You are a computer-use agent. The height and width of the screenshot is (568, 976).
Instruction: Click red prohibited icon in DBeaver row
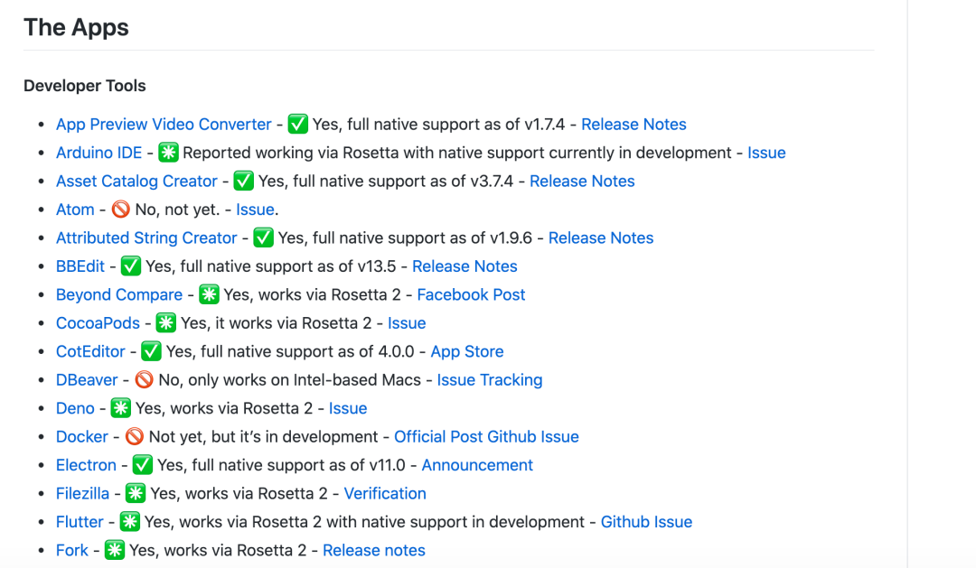coord(144,379)
